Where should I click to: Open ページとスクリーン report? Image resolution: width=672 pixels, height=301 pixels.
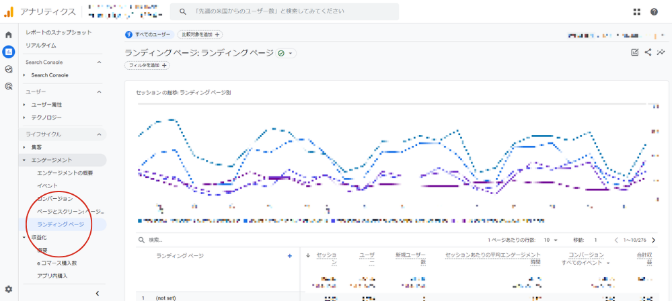71,212
